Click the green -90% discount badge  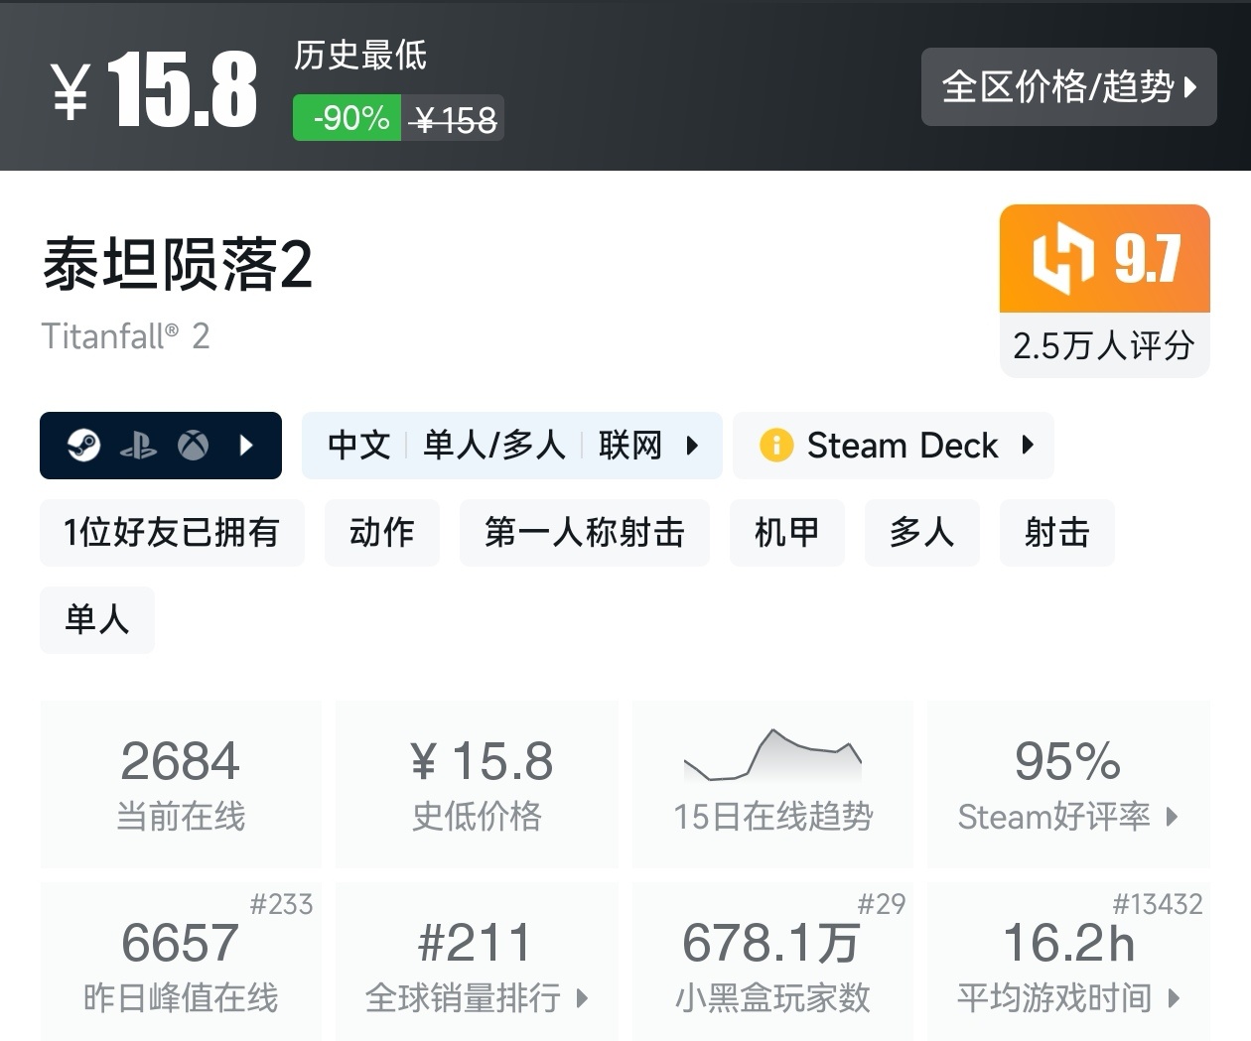pos(347,118)
